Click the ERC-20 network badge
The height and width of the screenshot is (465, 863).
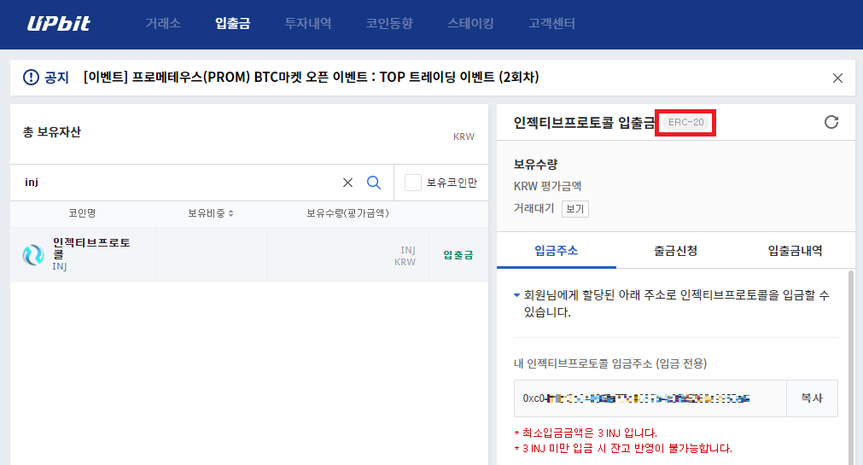click(685, 122)
